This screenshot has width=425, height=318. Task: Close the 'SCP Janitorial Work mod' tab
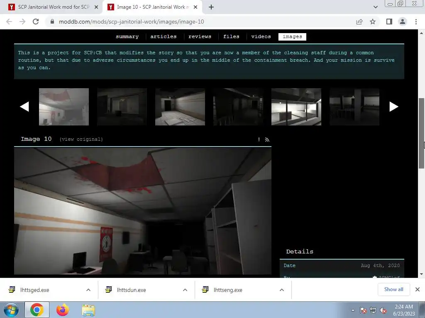[96, 7]
